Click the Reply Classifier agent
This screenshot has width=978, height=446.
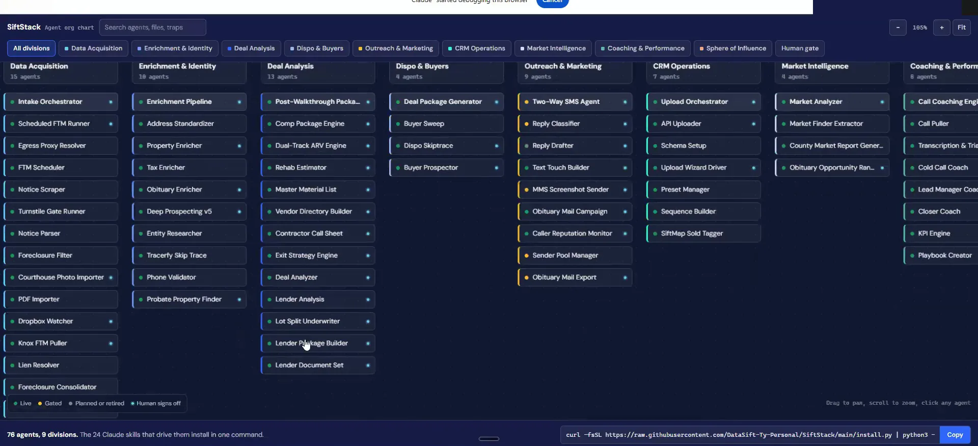coord(575,124)
